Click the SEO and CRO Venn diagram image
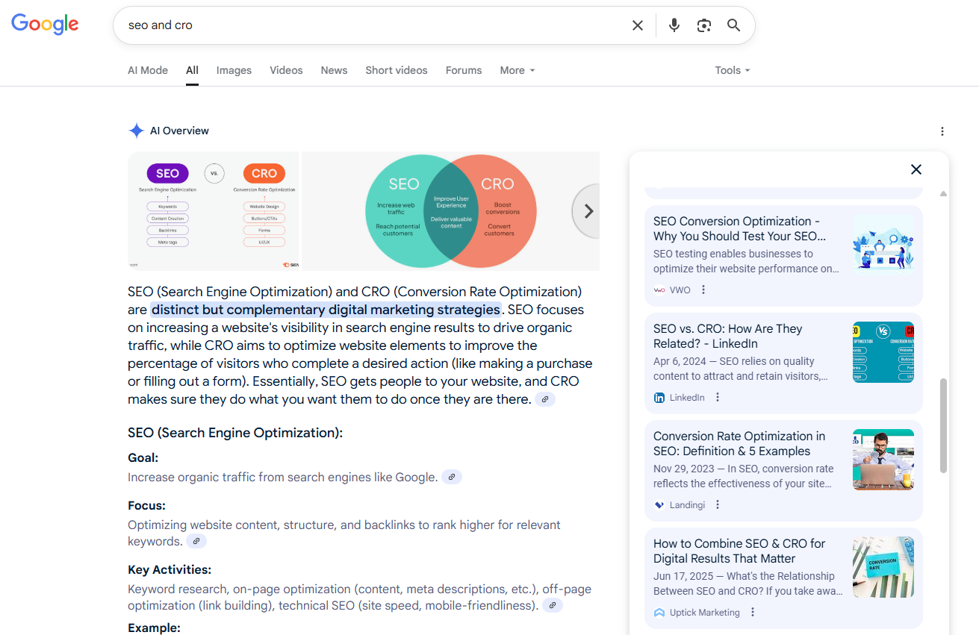The image size is (979, 635). [450, 211]
